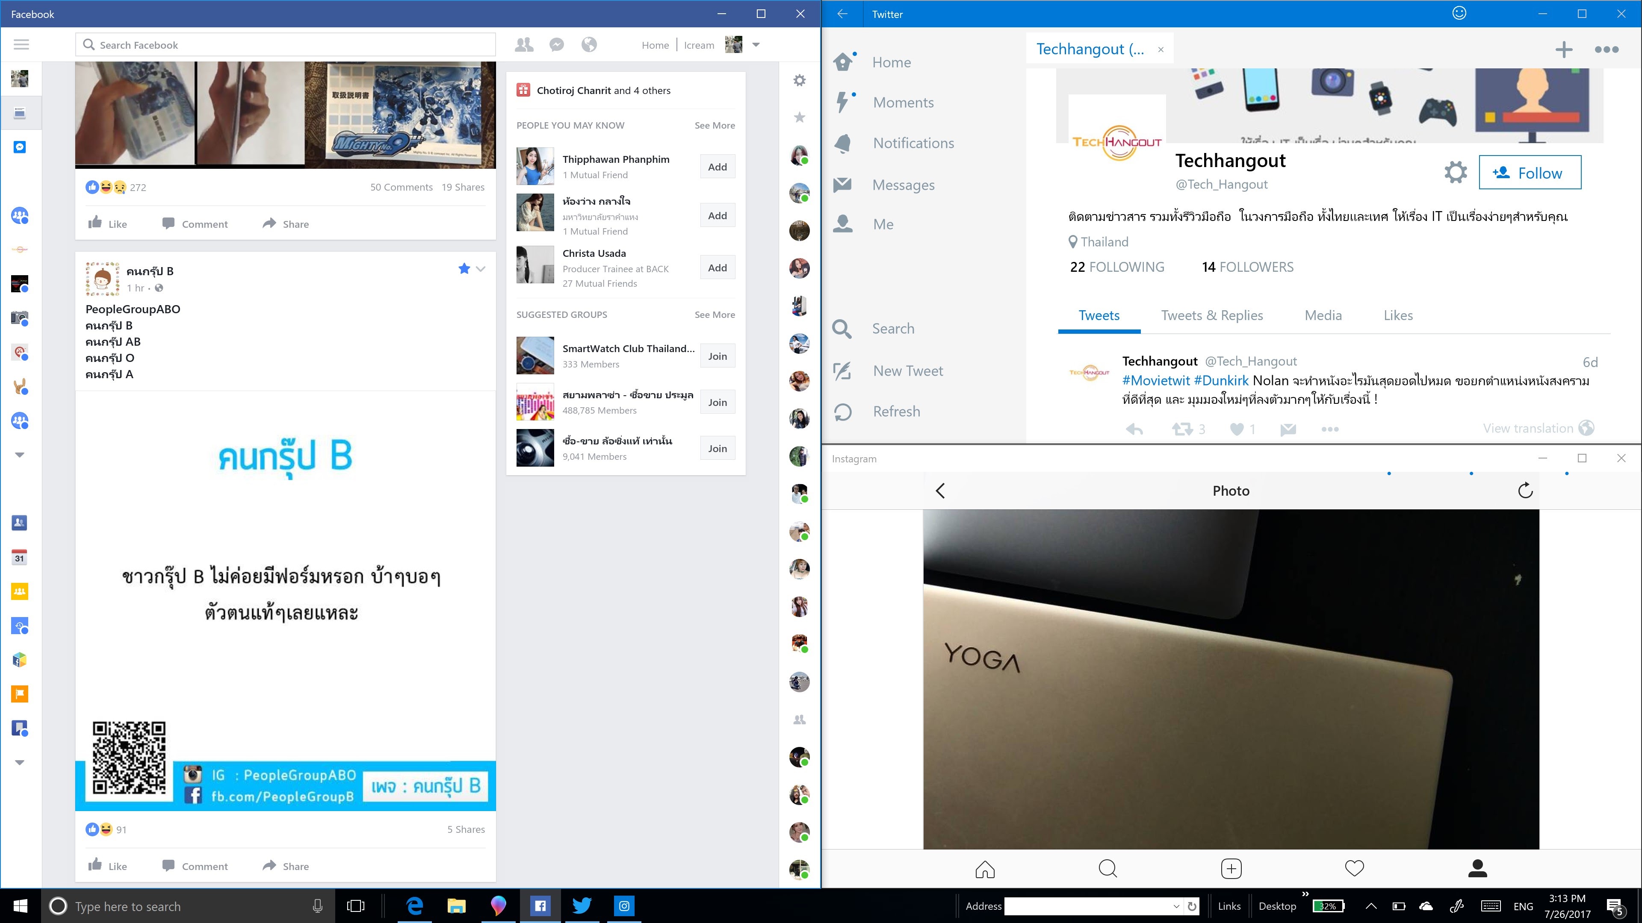This screenshot has width=1642, height=923.
Task: Open Instagram profile tab
Action: [1477, 868]
